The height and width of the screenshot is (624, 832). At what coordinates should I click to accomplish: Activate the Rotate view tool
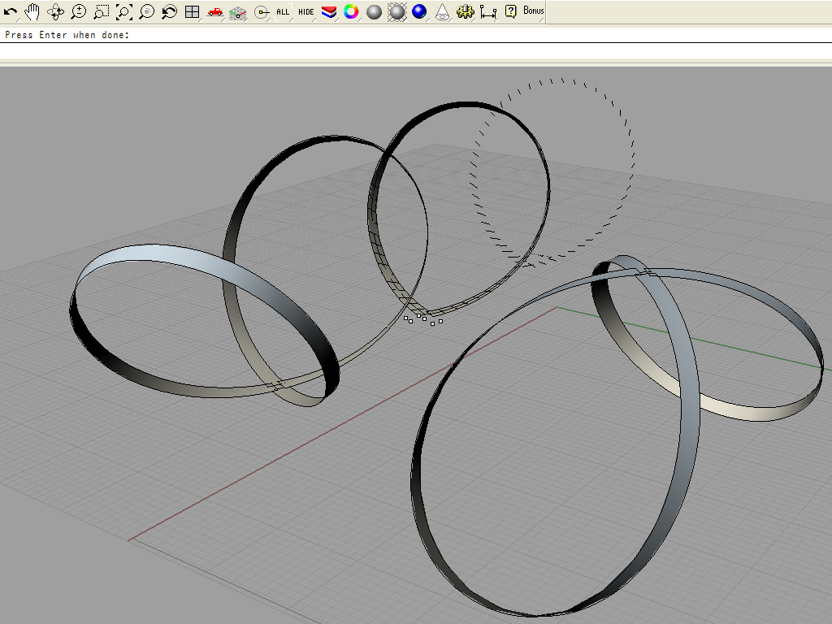(x=55, y=11)
